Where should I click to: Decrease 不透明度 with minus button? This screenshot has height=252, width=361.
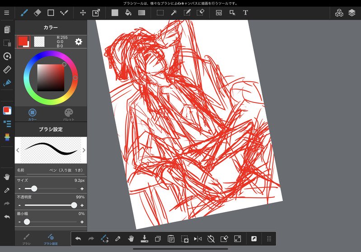(19, 205)
